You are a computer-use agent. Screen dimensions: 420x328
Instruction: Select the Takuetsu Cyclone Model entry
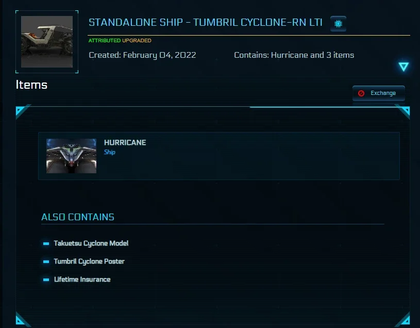(x=91, y=243)
